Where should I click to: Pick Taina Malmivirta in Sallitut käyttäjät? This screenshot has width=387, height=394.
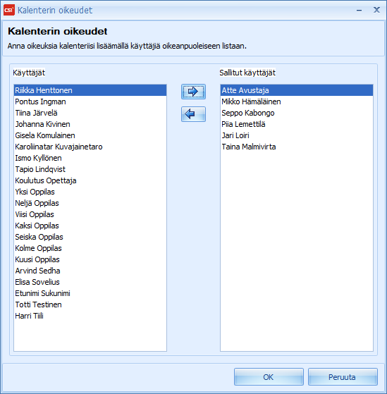click(297, 147)
